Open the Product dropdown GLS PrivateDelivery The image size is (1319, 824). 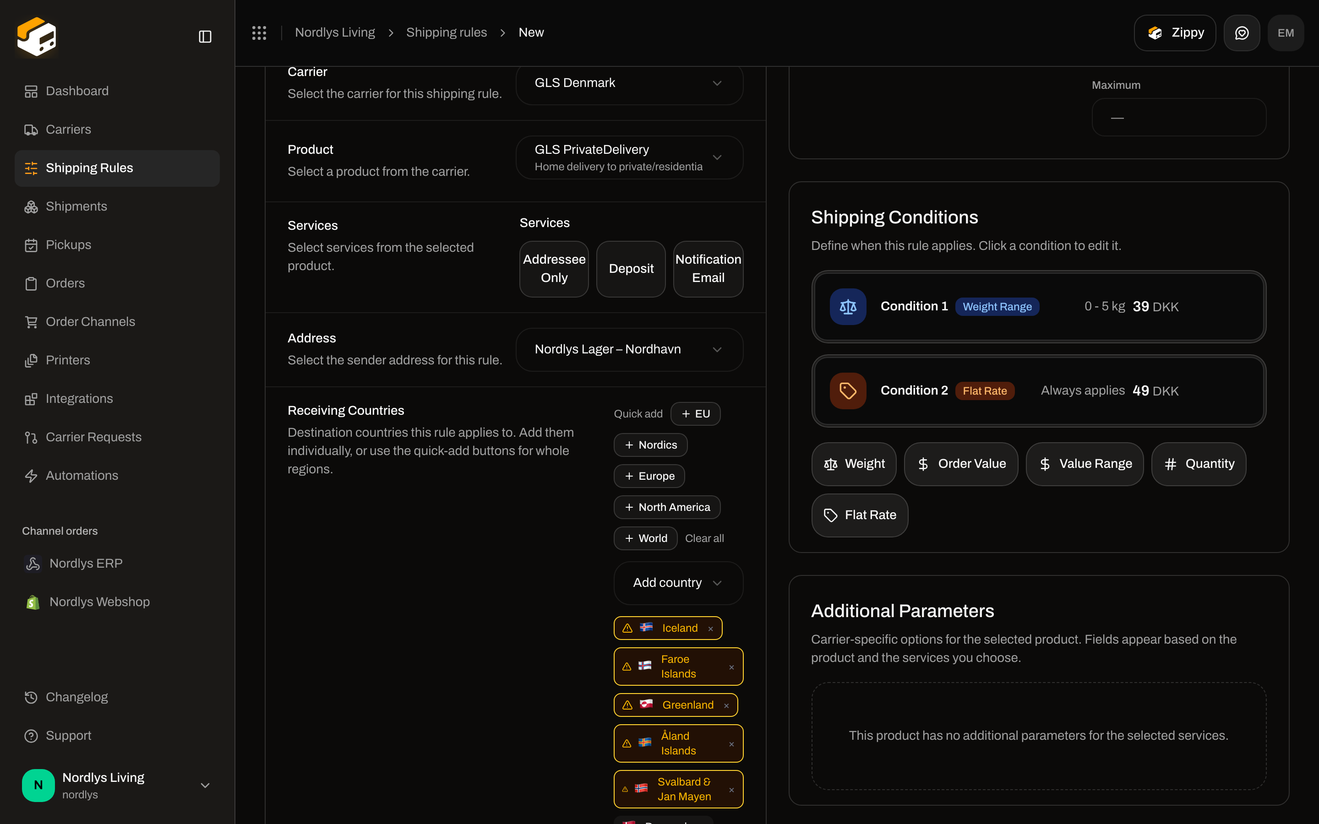pyautogui.click(x=630, y=157)
